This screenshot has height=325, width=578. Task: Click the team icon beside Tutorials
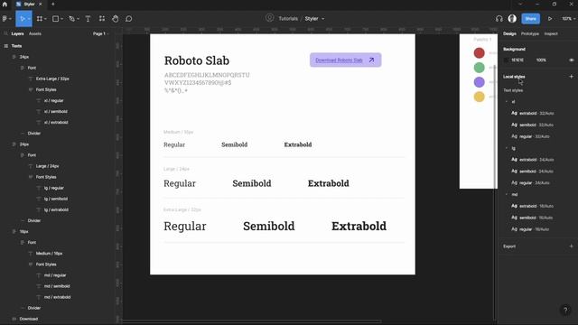pyautogui.click(x=270, y=18)
